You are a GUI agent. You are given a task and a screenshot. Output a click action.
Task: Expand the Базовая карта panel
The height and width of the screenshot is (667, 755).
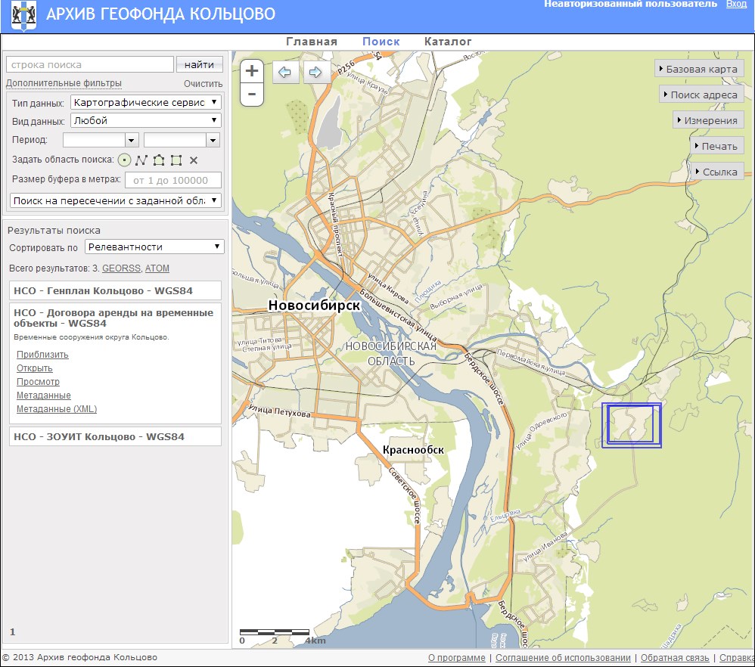point(699,69)
